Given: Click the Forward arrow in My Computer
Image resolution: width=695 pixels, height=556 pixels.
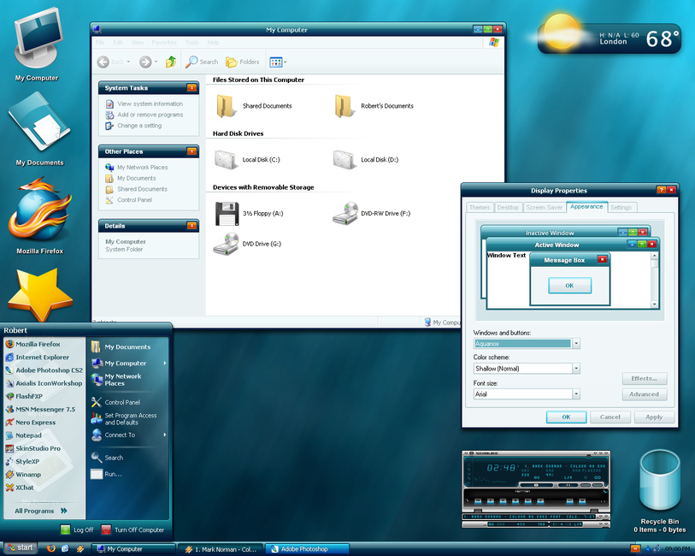Looking at the screenshot, I should pyautogui.click(x=145, y=62).
